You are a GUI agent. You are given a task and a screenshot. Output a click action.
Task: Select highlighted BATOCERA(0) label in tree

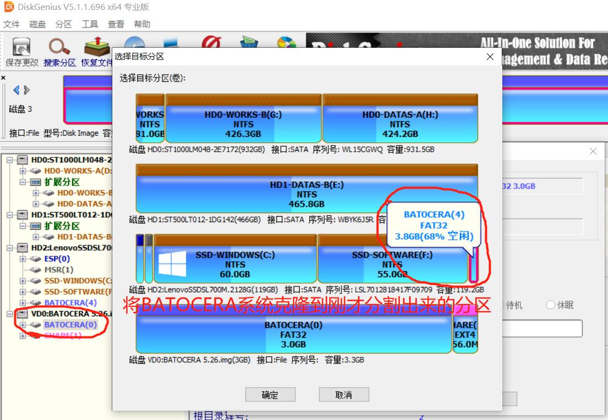[x=70, y=325]
